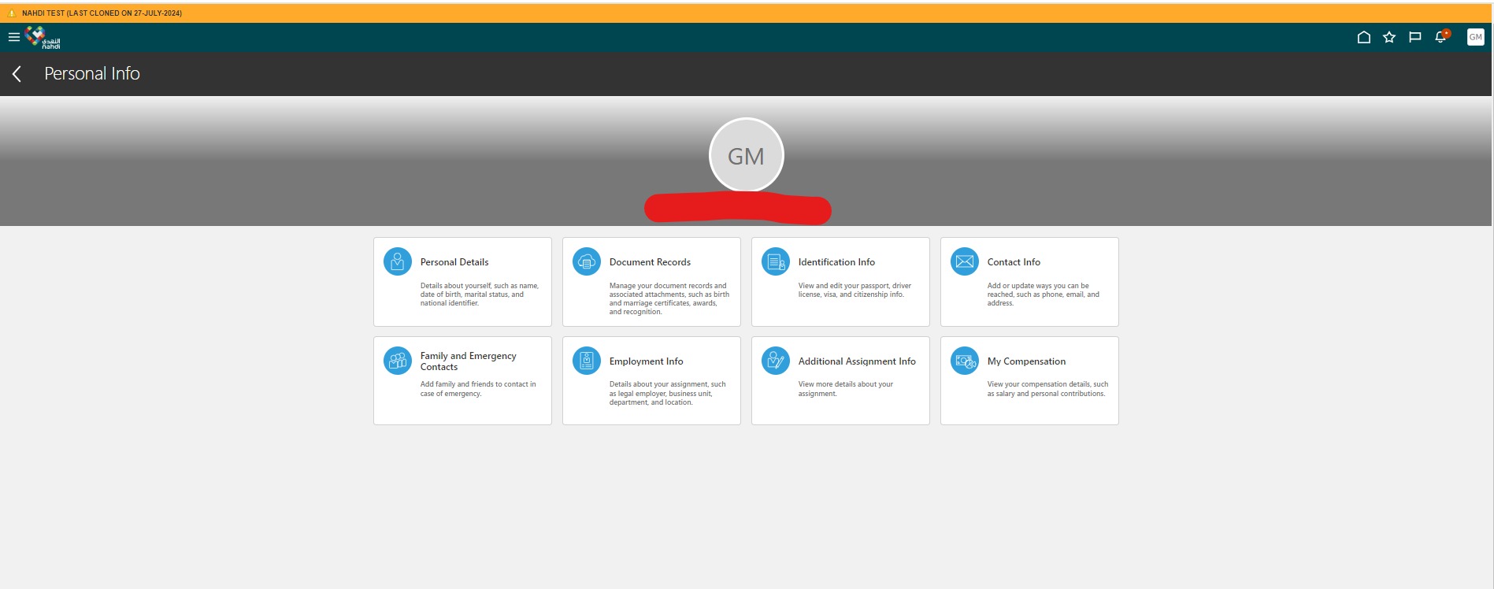This screenshot has height=589, width=1494.
Task: Click the banner's warning triangle icon
Action: point(12,13)
